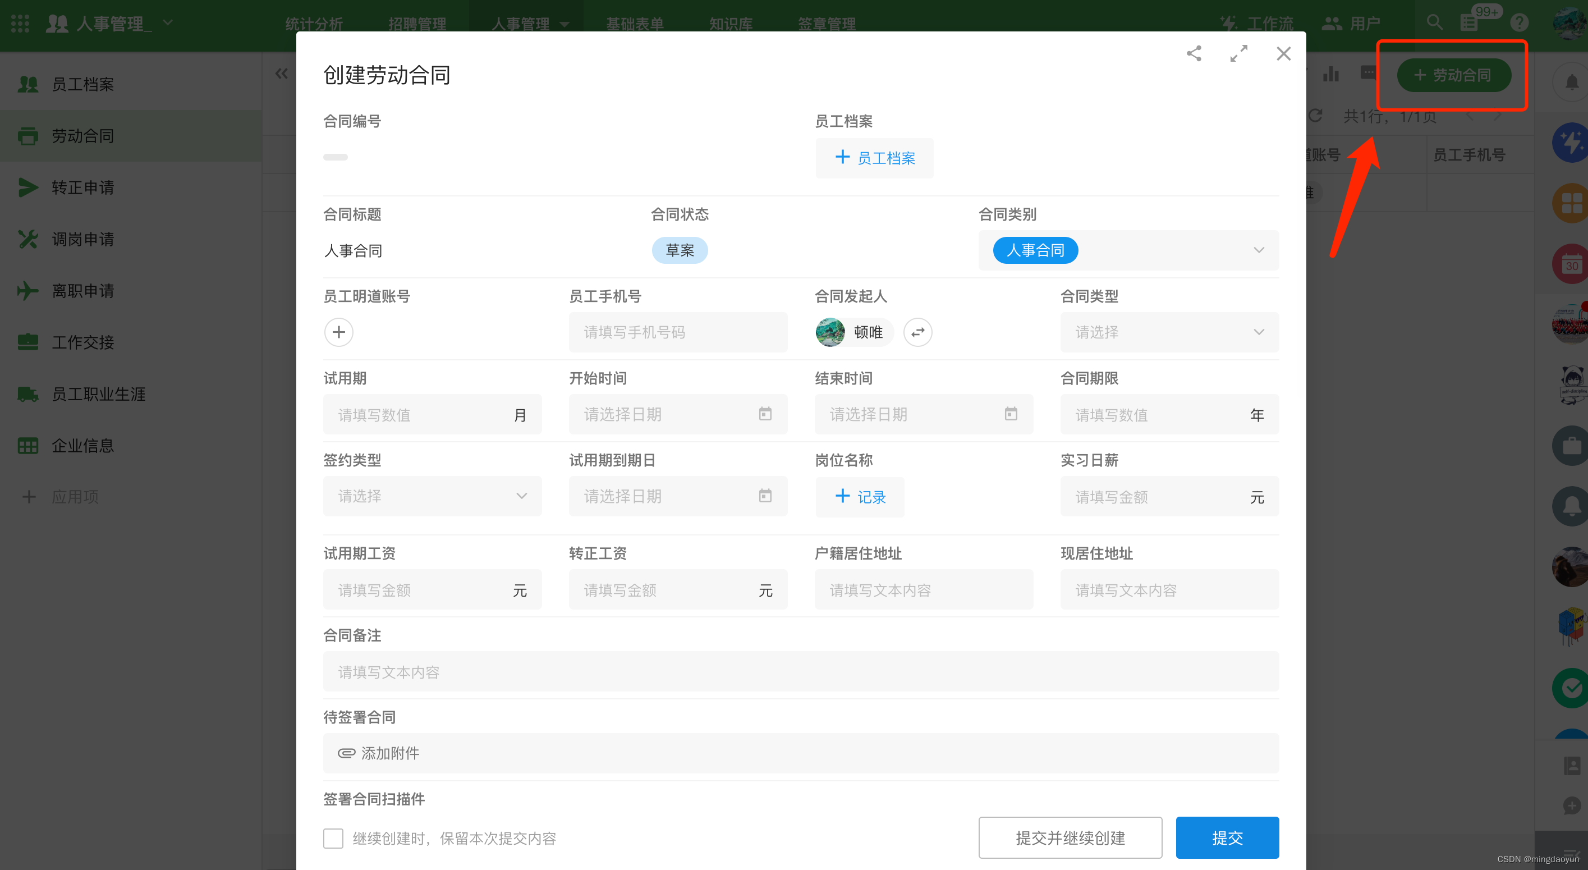Click the round plus under 员工明道账号
The height and width of the screenshot is (870, 1588).
click(338, 332)
